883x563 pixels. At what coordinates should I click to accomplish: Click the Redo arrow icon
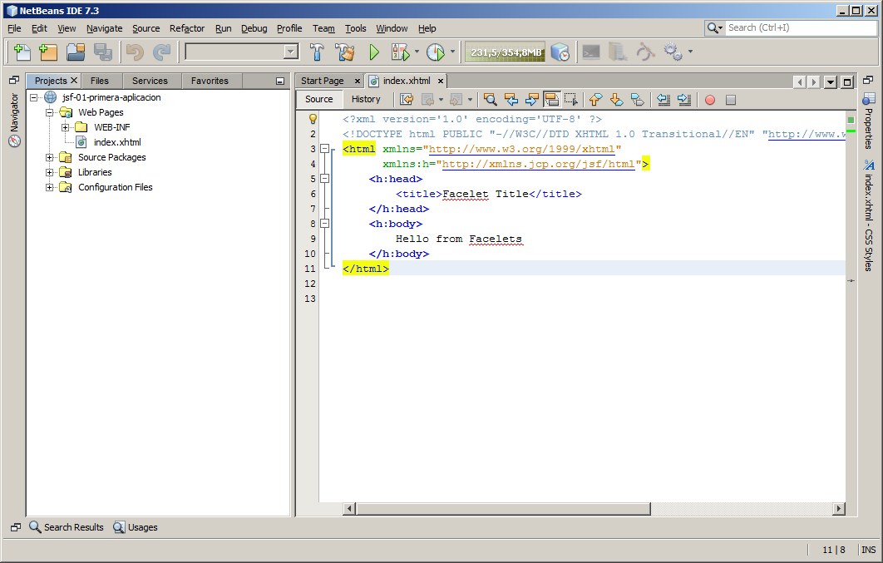[161, 52]
